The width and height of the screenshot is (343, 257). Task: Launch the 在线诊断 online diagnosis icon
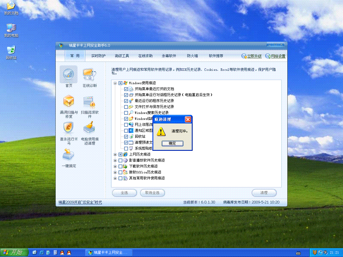(89, 74)
